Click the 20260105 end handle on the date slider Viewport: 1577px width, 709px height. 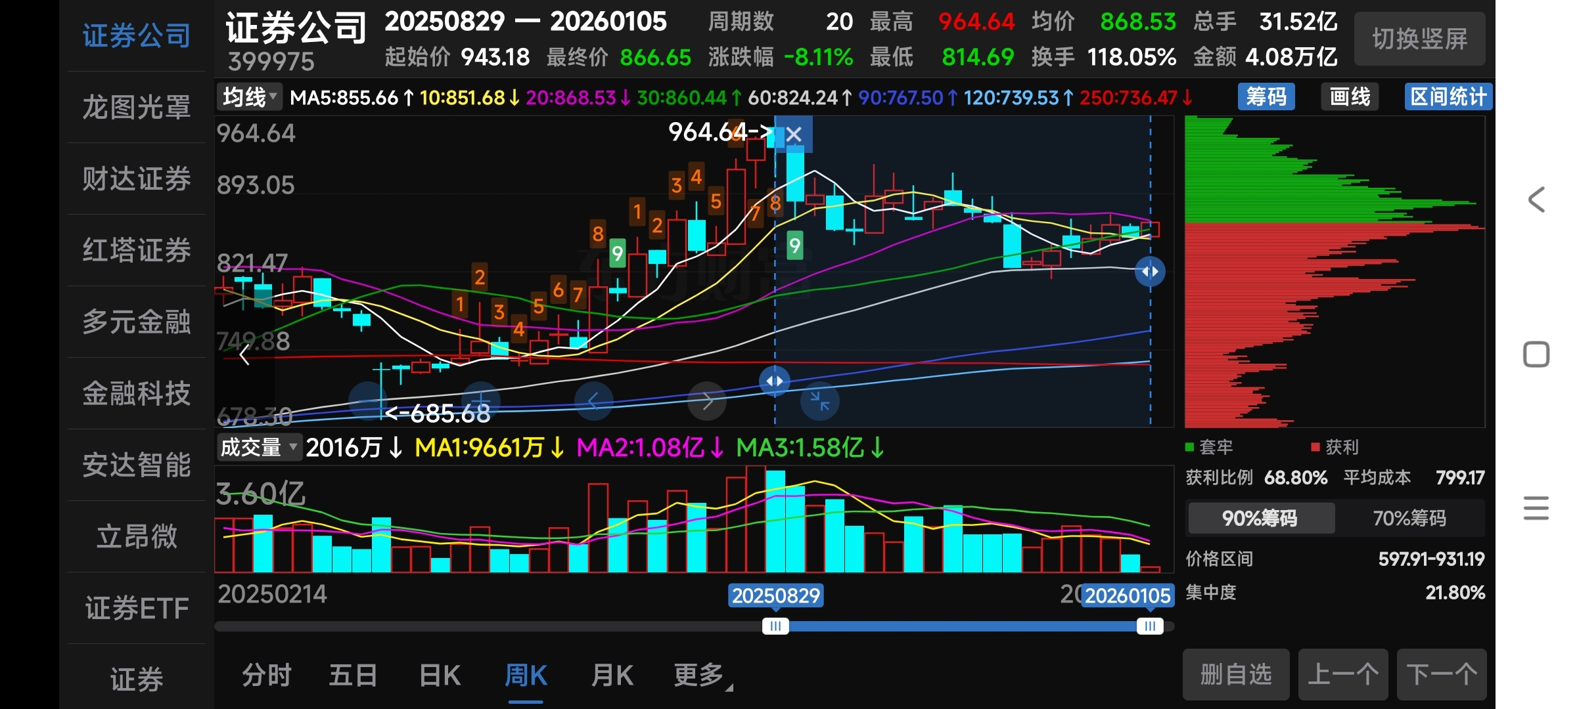pos(1150,626)
